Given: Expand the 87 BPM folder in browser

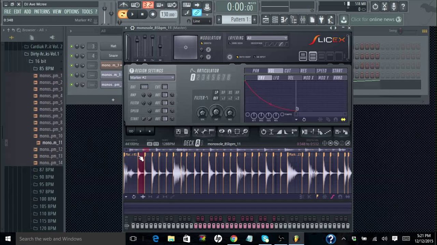Looking at the screenshot, I should [46, 169].
